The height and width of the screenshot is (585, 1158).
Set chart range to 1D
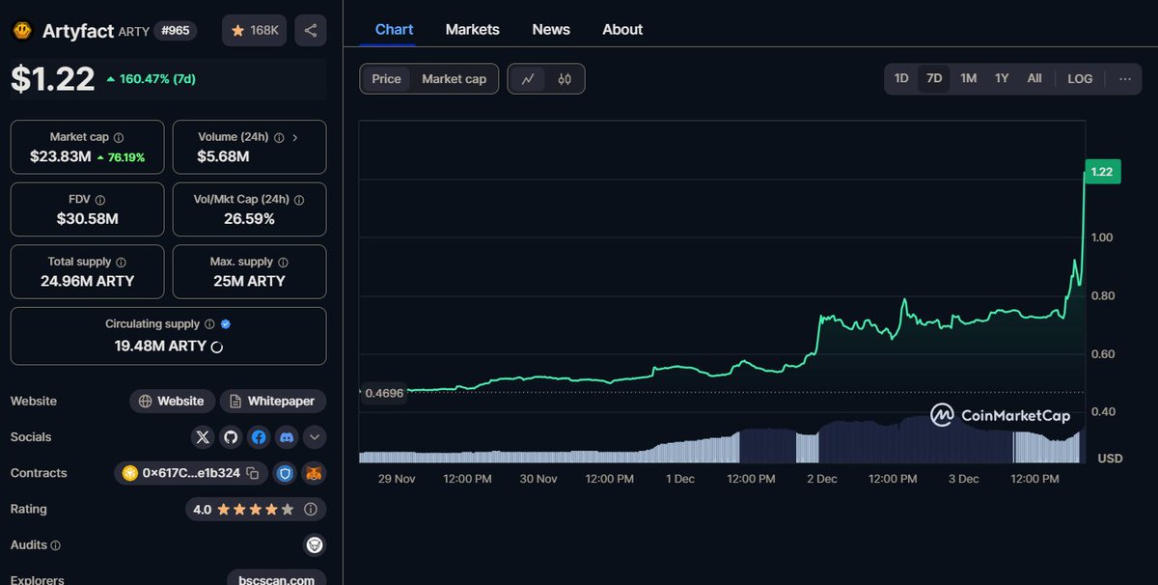(x=901, y=78)
